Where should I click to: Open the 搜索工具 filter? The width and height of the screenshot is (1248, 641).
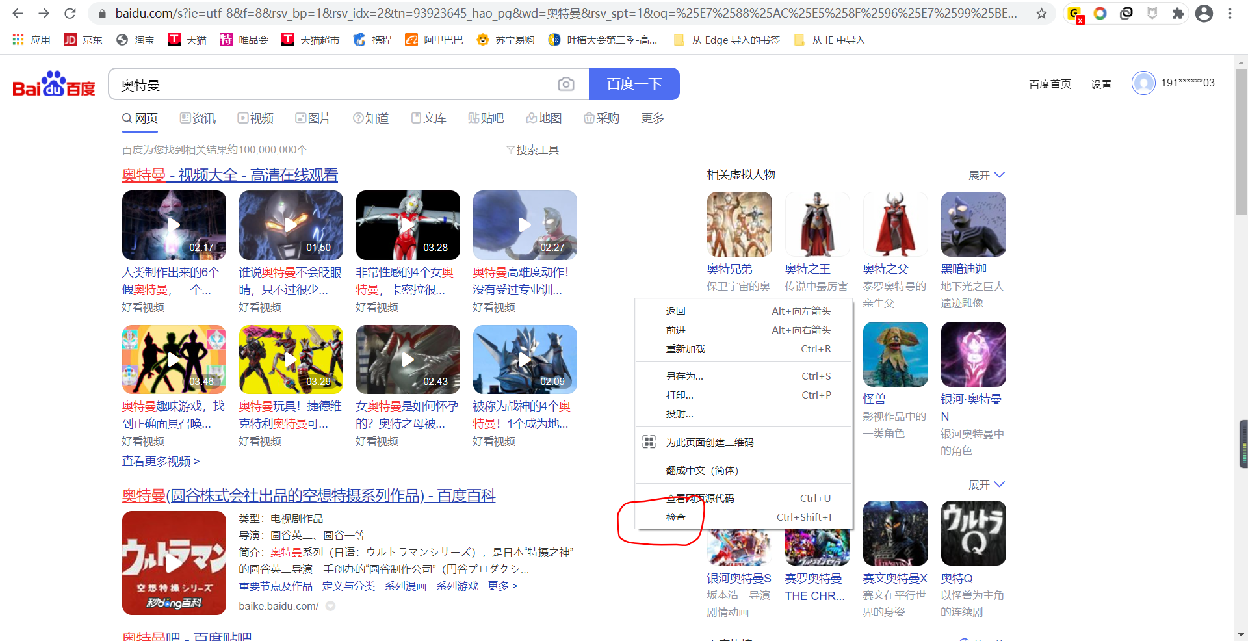[532, 150]
